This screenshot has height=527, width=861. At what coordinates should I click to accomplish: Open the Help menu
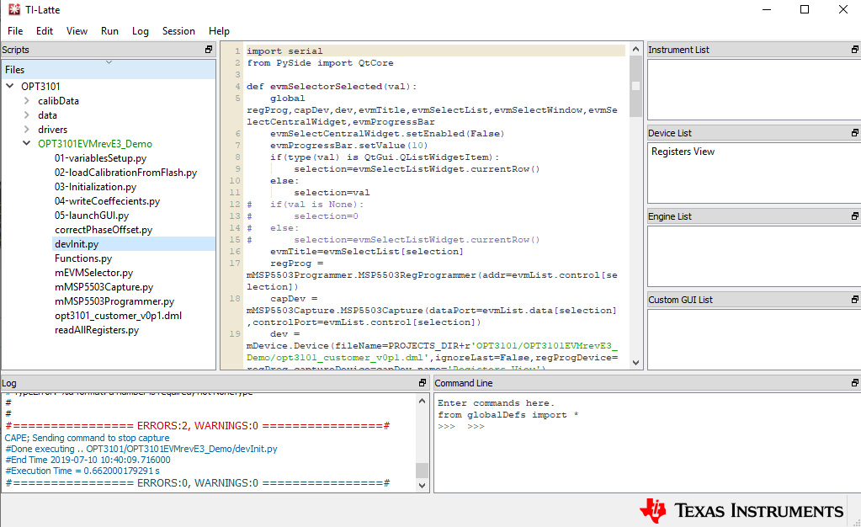[x=219, y=31]
